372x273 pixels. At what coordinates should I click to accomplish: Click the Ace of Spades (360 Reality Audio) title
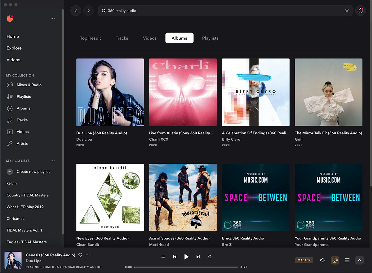[x=179, y=238]
